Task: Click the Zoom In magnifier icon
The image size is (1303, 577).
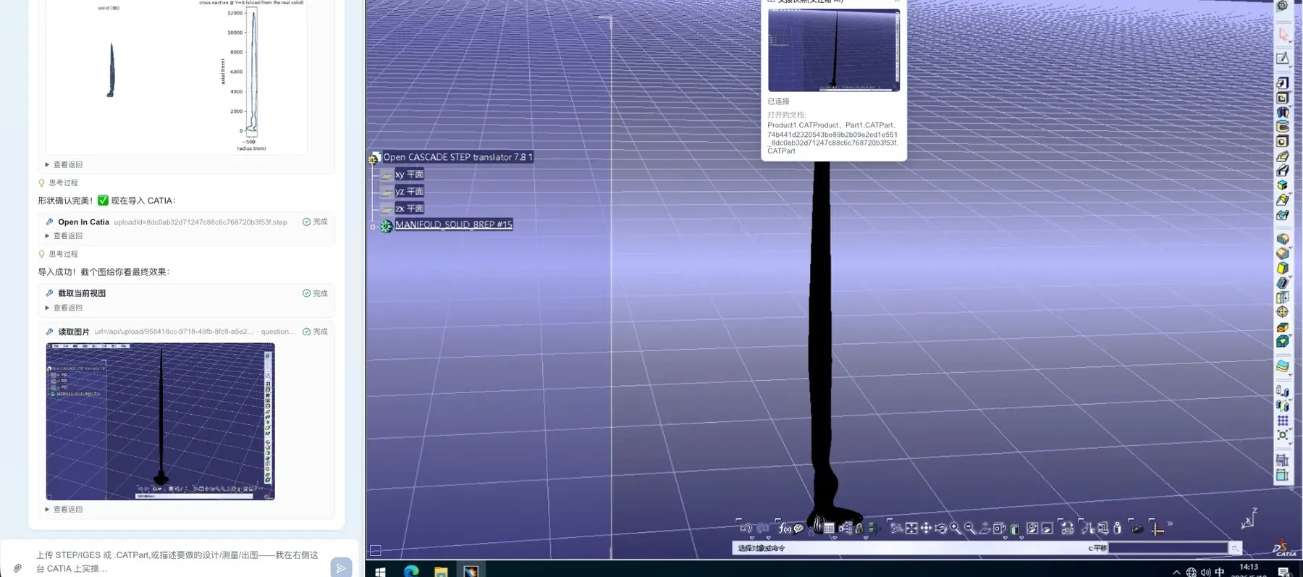Action: pyautogui.click(x=956, y=528)
